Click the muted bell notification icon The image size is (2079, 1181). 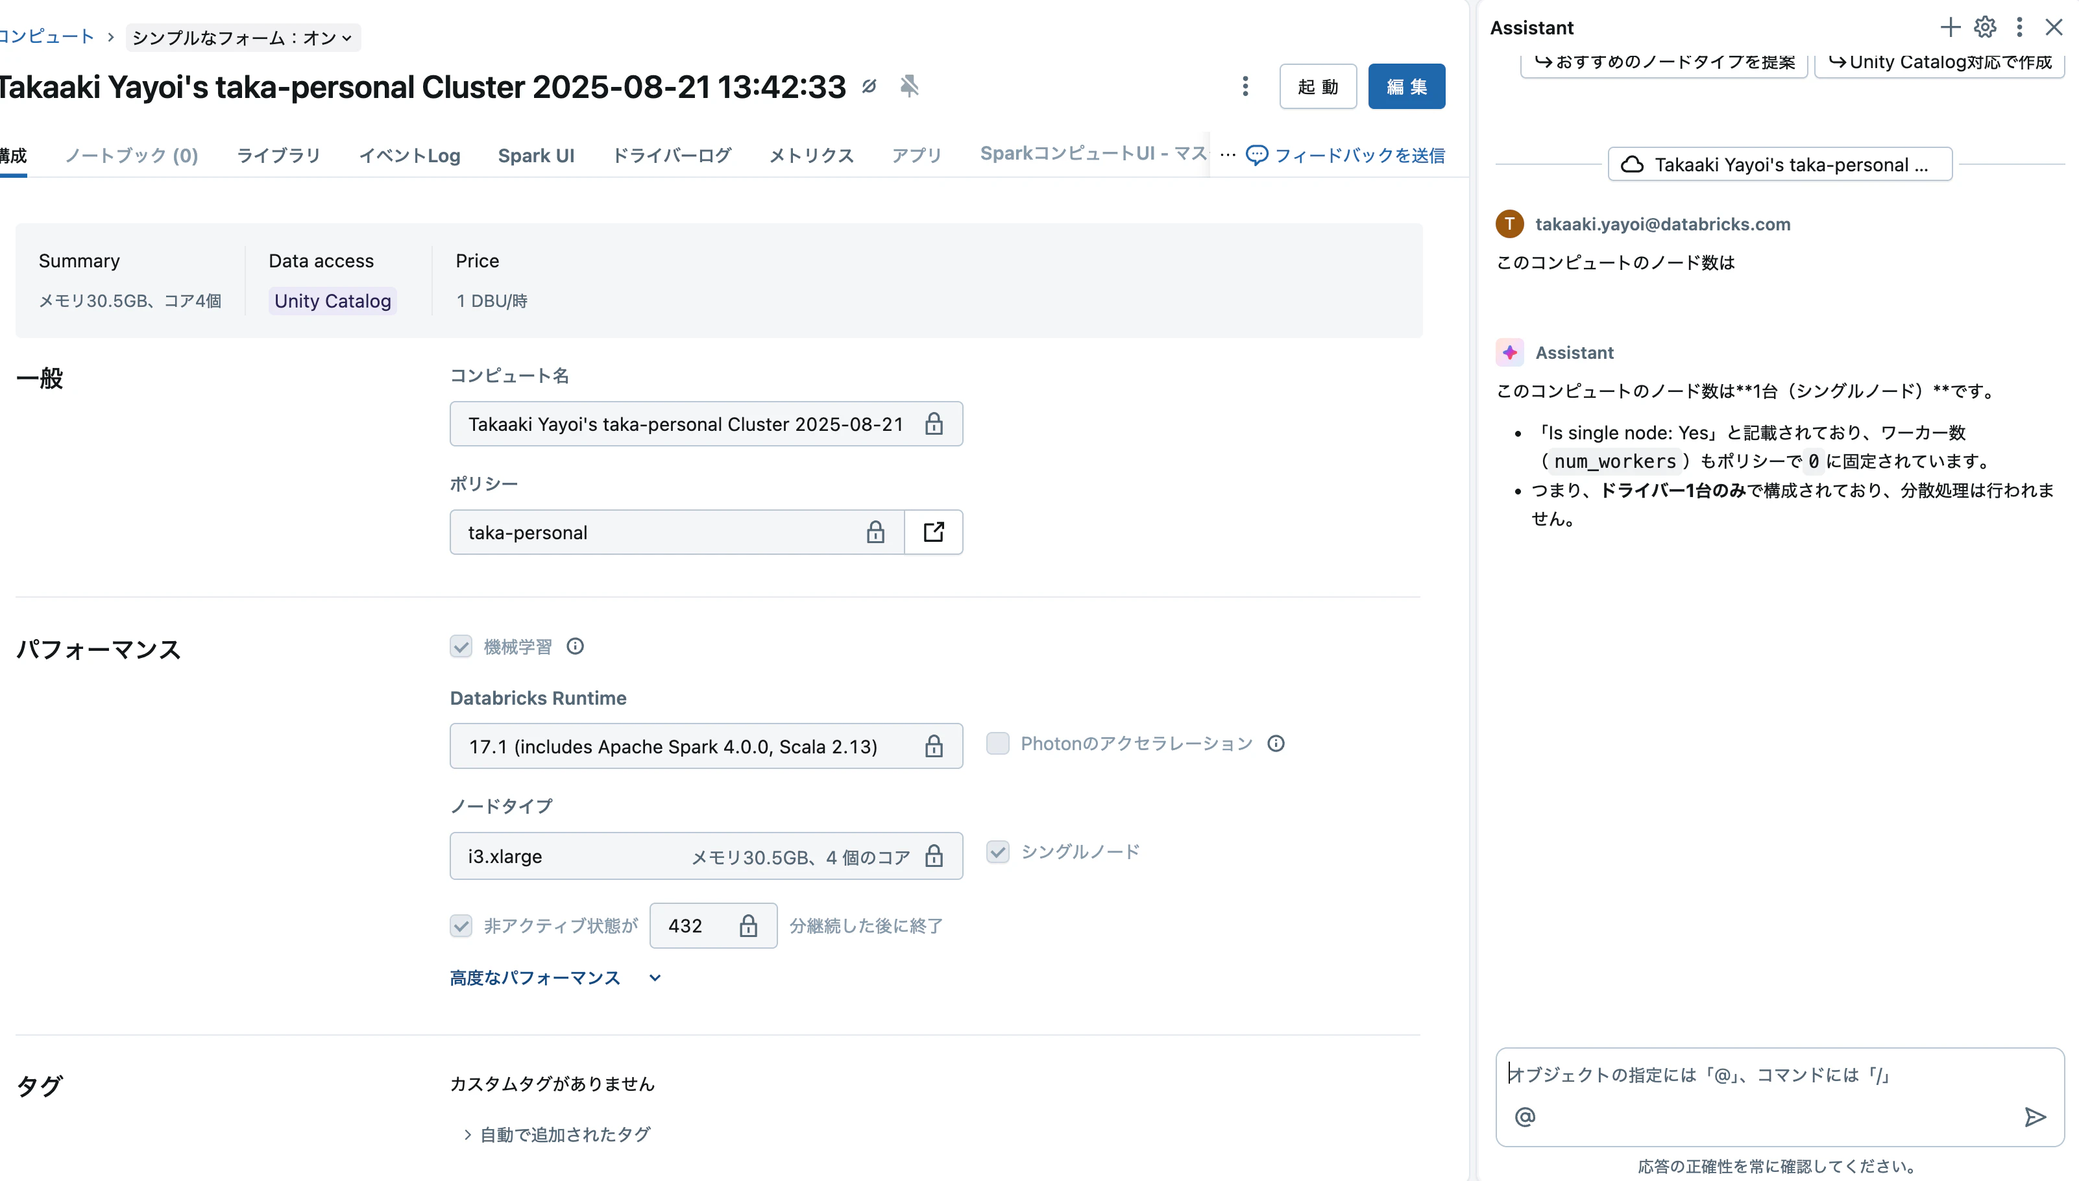pyautogui.click(x=909, y=86)
